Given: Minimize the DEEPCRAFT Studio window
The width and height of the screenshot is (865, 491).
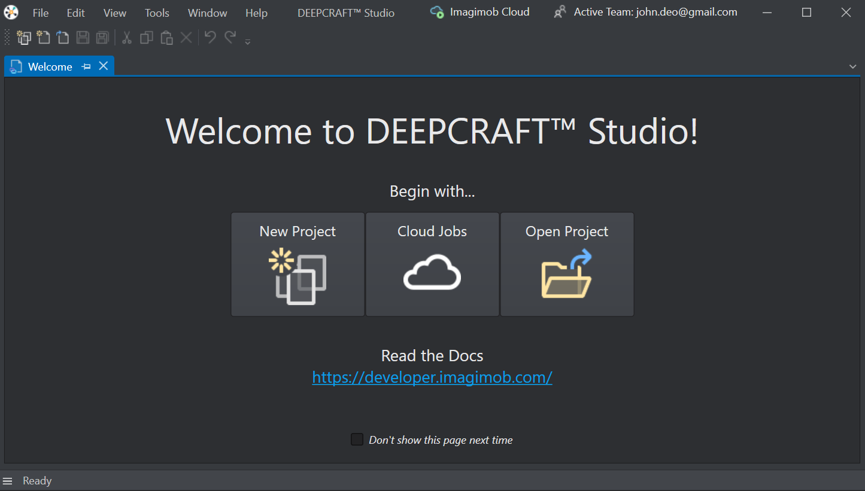Looking at the screenshot, I should (767, 13).
